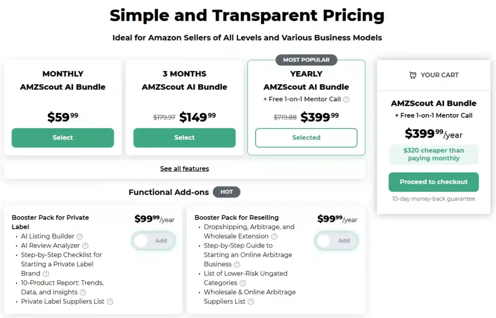Open See all features
Screen dimensions: 496x318
185,168
